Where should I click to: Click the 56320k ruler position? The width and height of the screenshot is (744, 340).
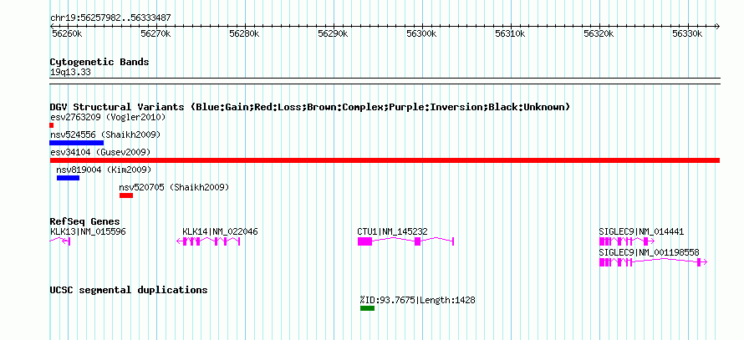(599, 34)
